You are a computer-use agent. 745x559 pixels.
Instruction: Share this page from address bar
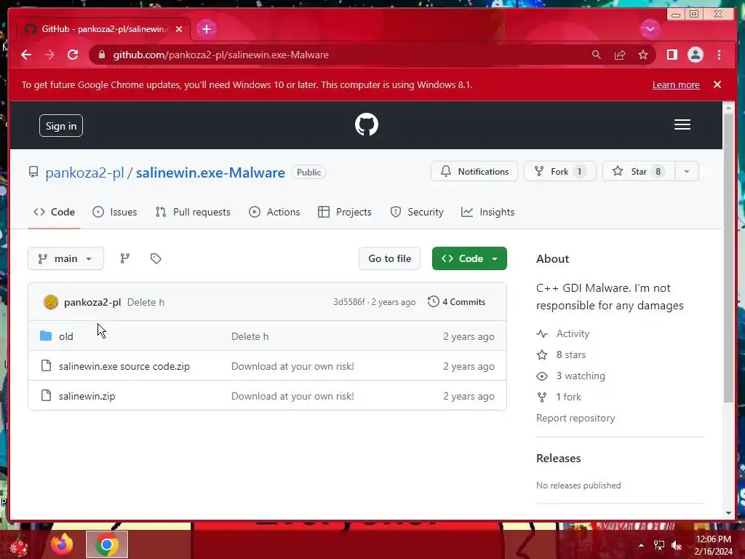620,55
